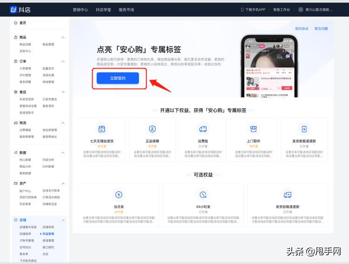Image resolution: width=349 pixels, height=264 pixels.
Task: Click the 下载手机APP phone icon
Action: (242, 10)
